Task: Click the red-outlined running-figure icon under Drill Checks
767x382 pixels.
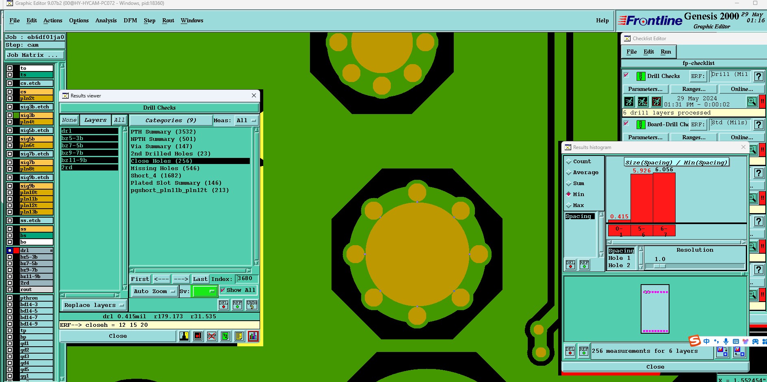Action: click(656, 101)
